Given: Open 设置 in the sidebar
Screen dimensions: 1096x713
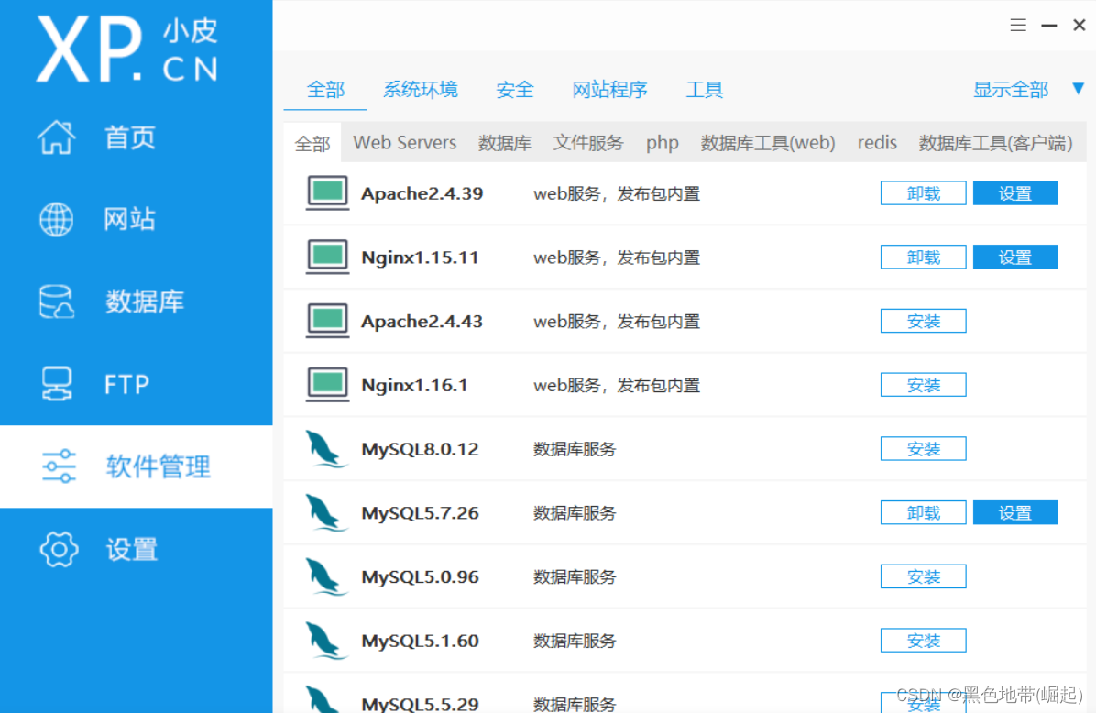Looking at the screenshot, I should click(x=131, y=550).
